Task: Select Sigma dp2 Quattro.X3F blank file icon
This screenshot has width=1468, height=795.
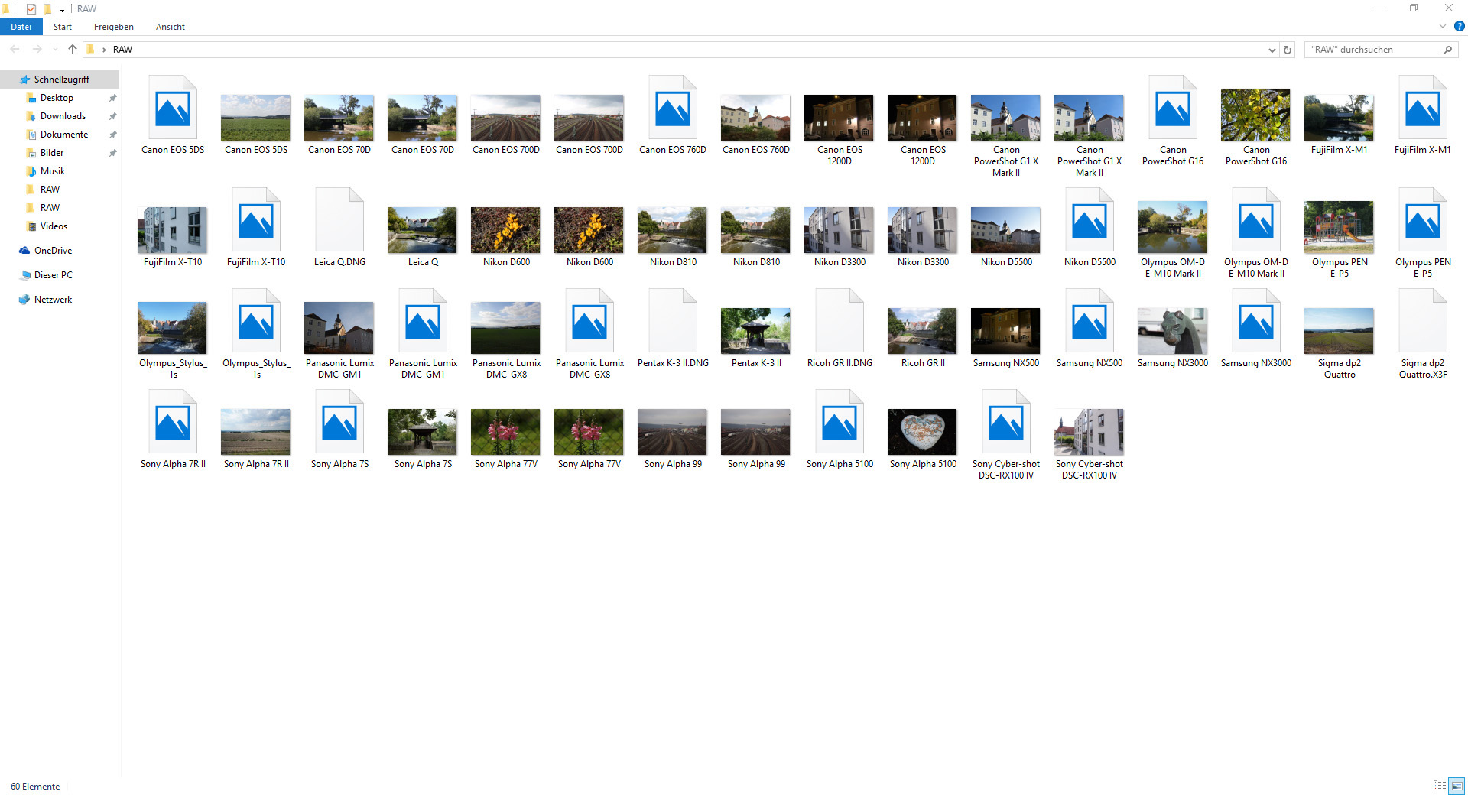Action: point(1423,321)
